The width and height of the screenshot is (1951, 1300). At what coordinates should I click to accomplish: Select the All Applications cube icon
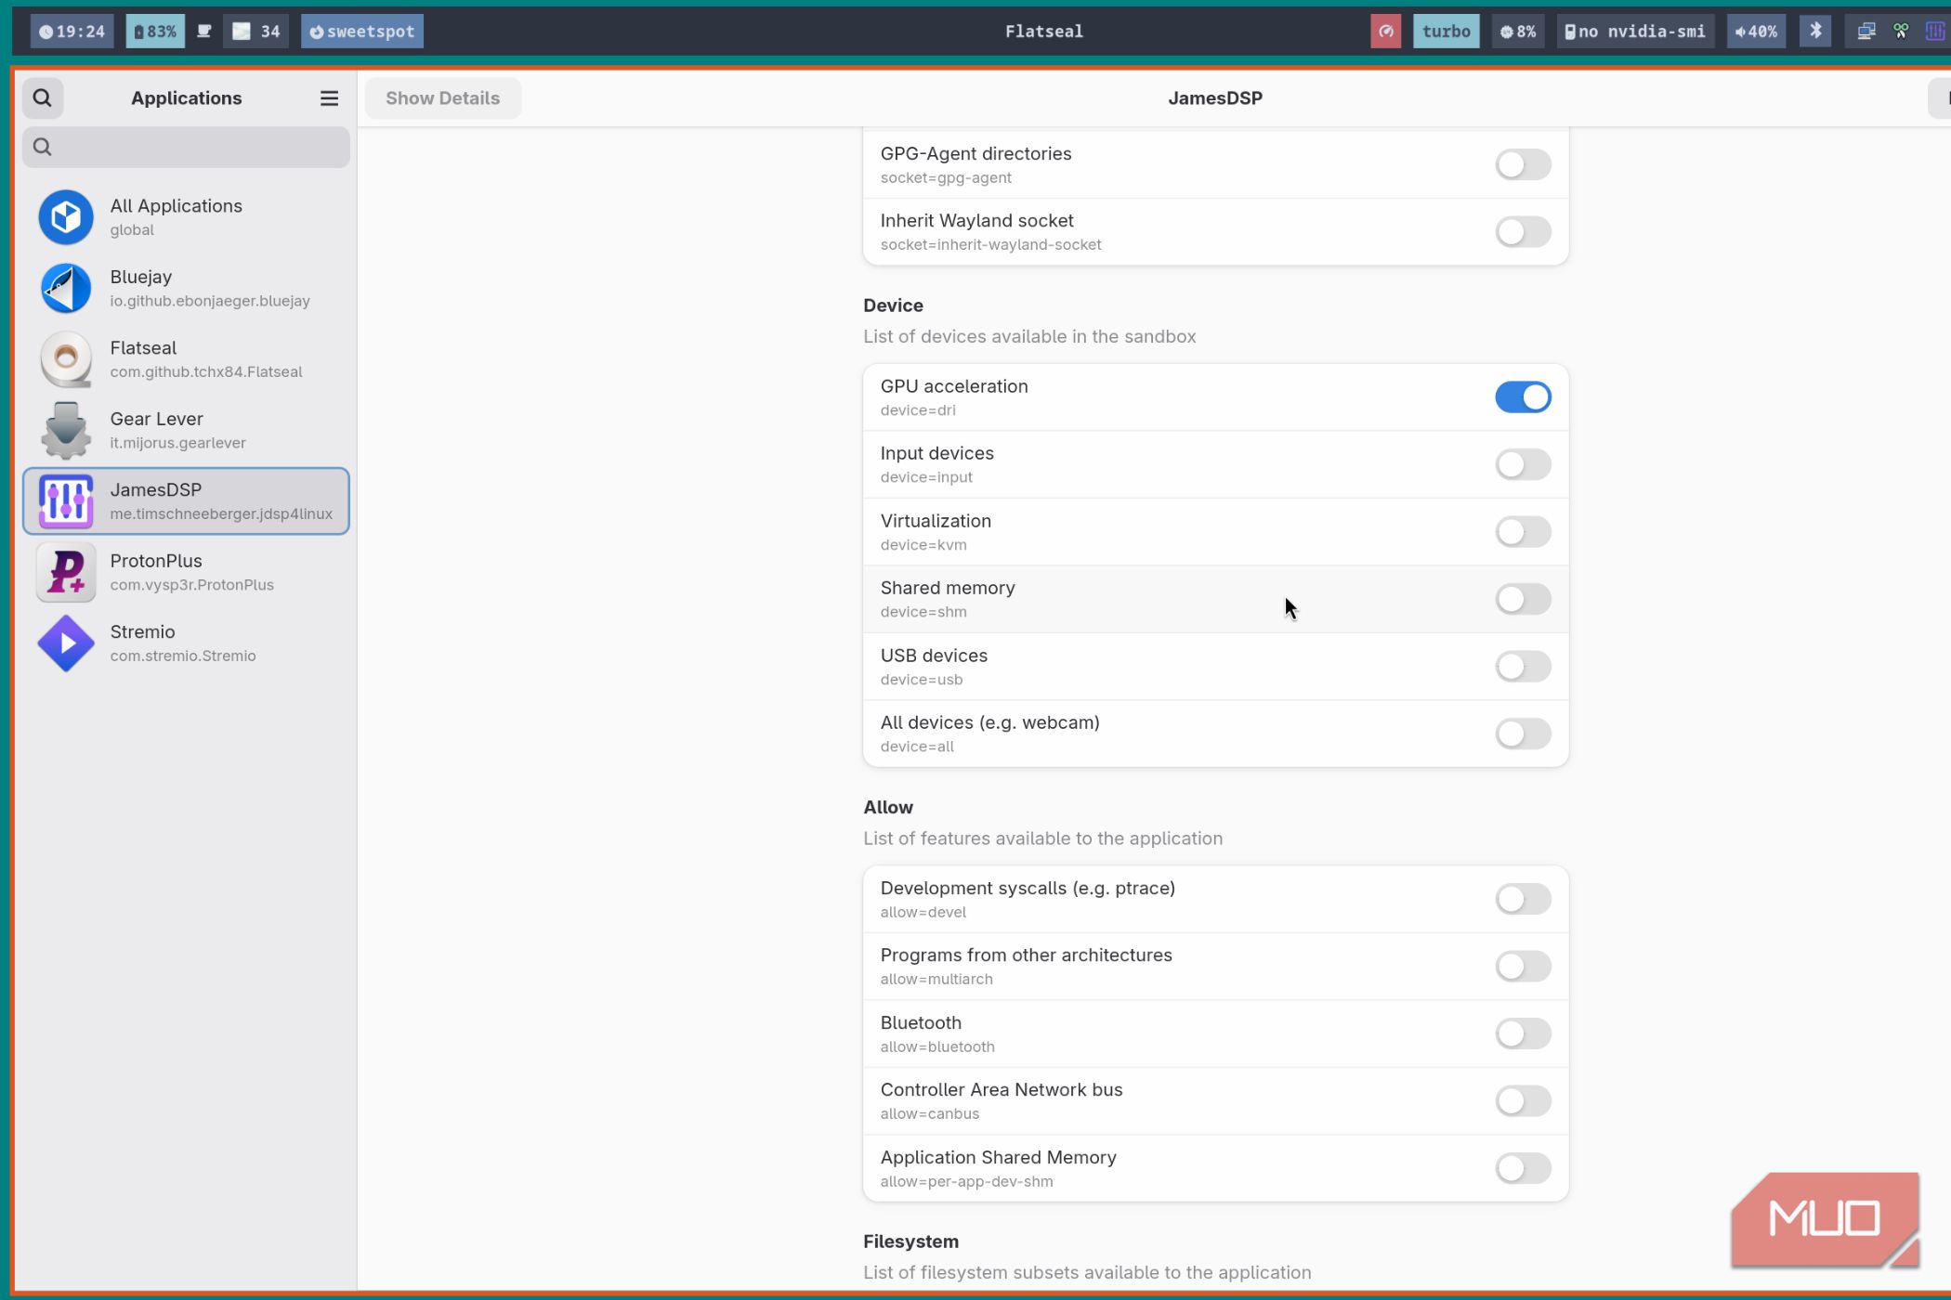tap(66, 217)
